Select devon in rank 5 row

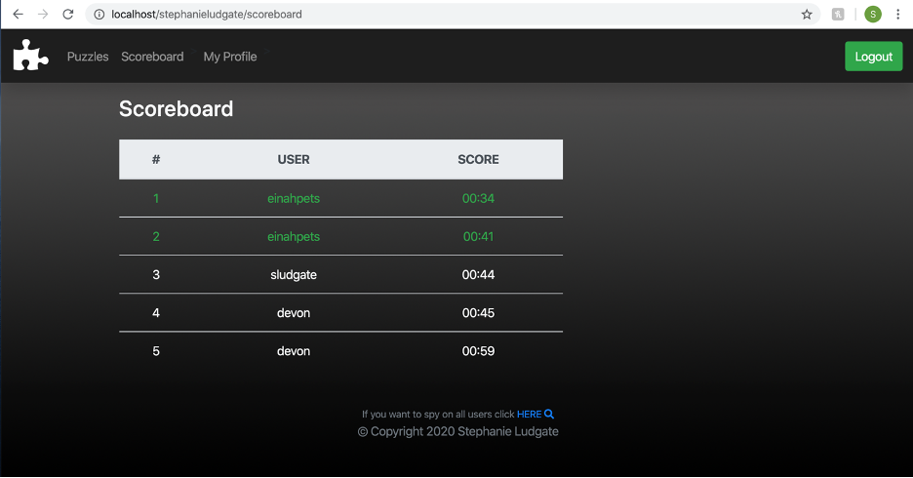click(x=294, y=351)
